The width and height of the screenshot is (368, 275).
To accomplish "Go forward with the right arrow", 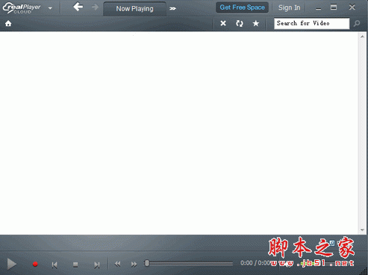I will click(x=95, y=7).
